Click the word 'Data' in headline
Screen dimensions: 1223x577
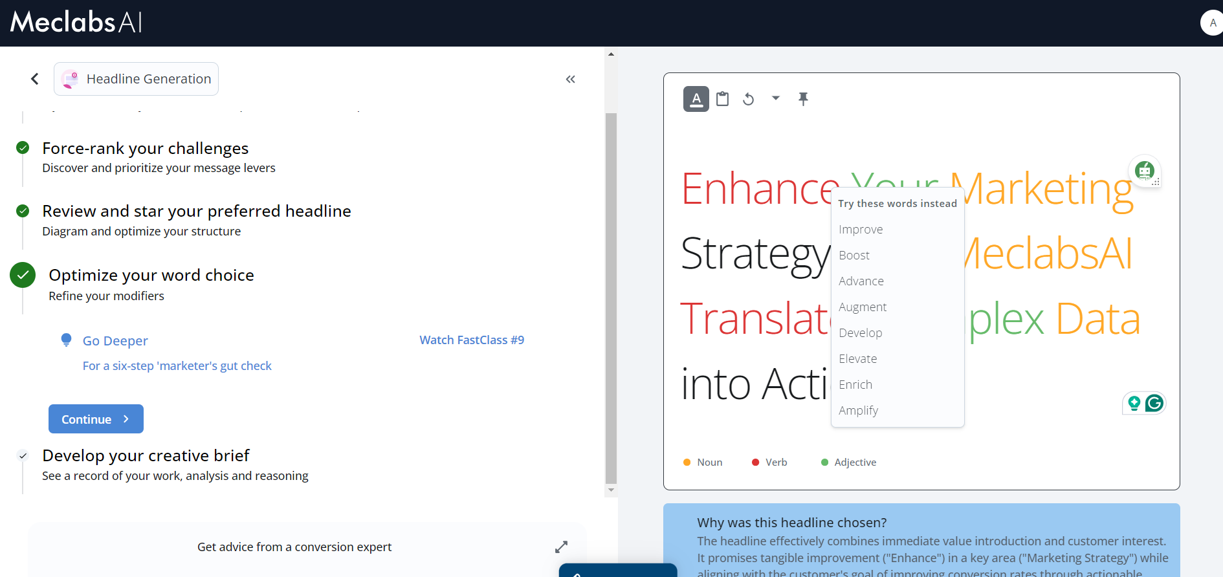click(x=1098, y=319)
